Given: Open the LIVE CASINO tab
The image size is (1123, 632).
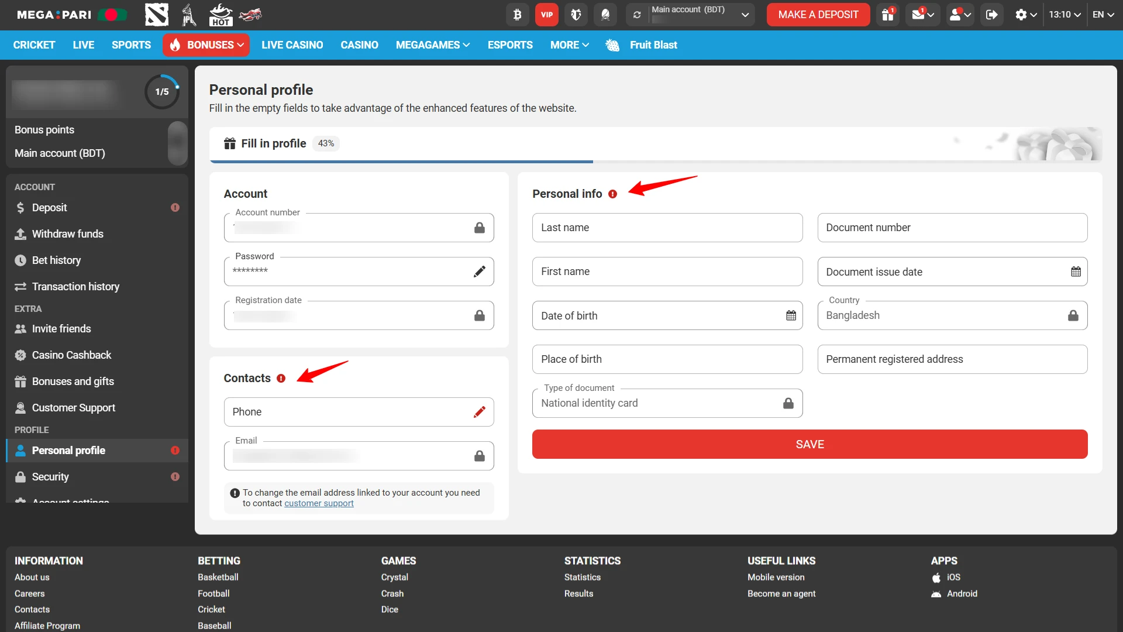Looking at the screenshot, I should (x=292, y=45).
